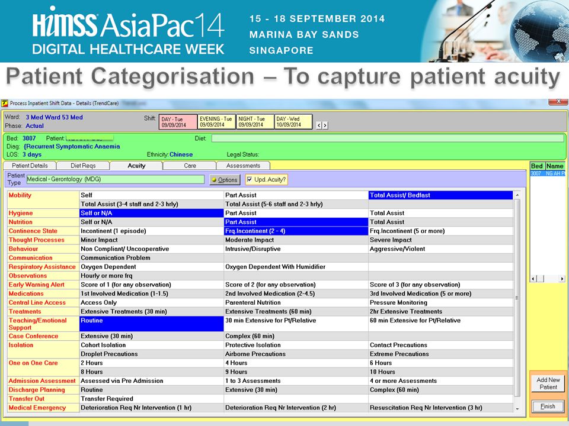Select Case Conference 'Complex (60 min)'
Screen dimensions: 569x426
[296, 336]
